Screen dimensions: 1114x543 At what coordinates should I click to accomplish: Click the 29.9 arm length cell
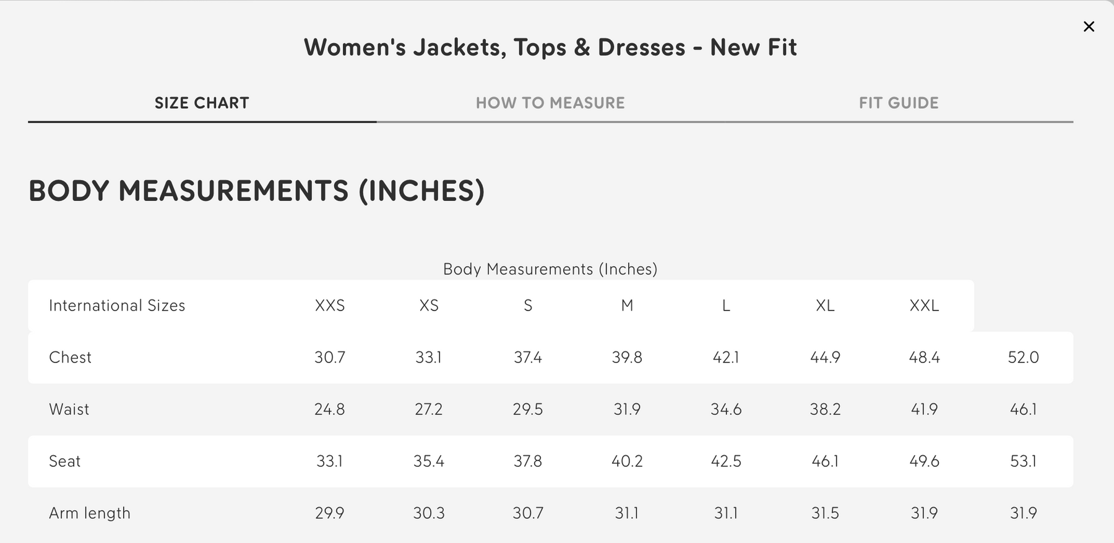pyautogui.click(x=330, y=513)
